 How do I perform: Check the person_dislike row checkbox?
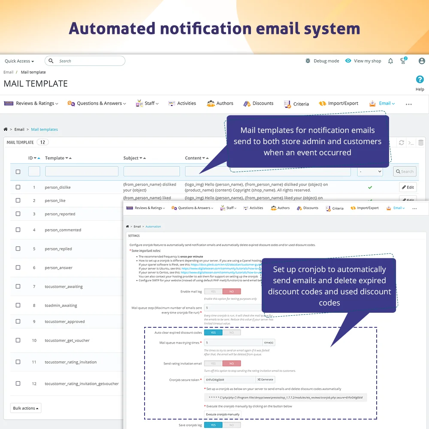pyautogui.click(x=18, y=187)
